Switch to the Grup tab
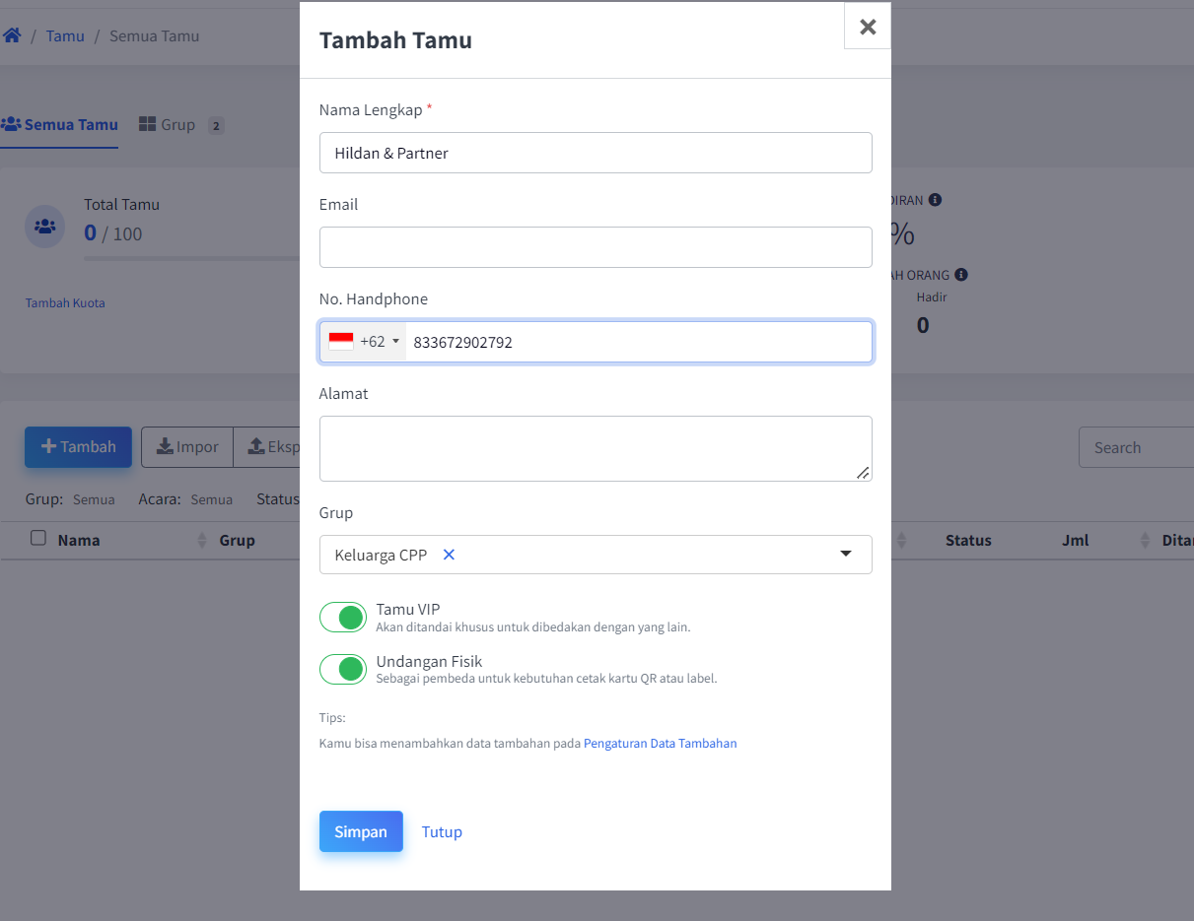Image resolution: width=1194 pixels, height=921 pixels. [x=180, y=125]
